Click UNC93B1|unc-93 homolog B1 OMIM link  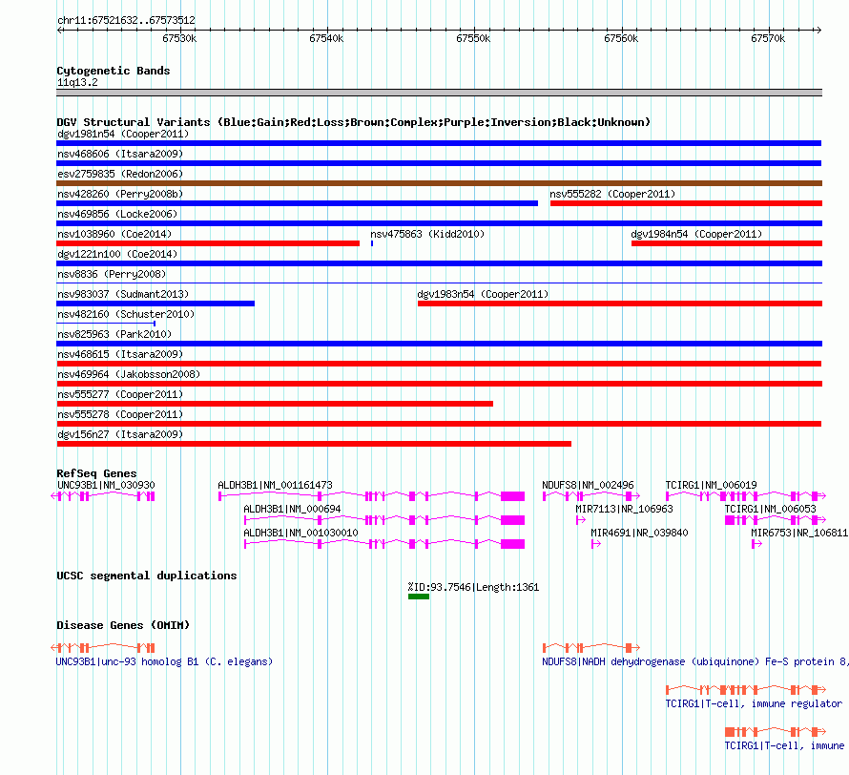coord(164,661)
